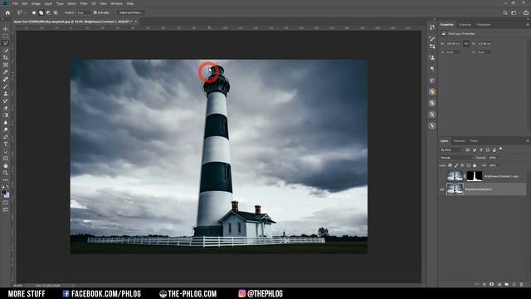Select the Dodge tool
Image resolution: width=531 pixels, height=299 pixels.
6,130
